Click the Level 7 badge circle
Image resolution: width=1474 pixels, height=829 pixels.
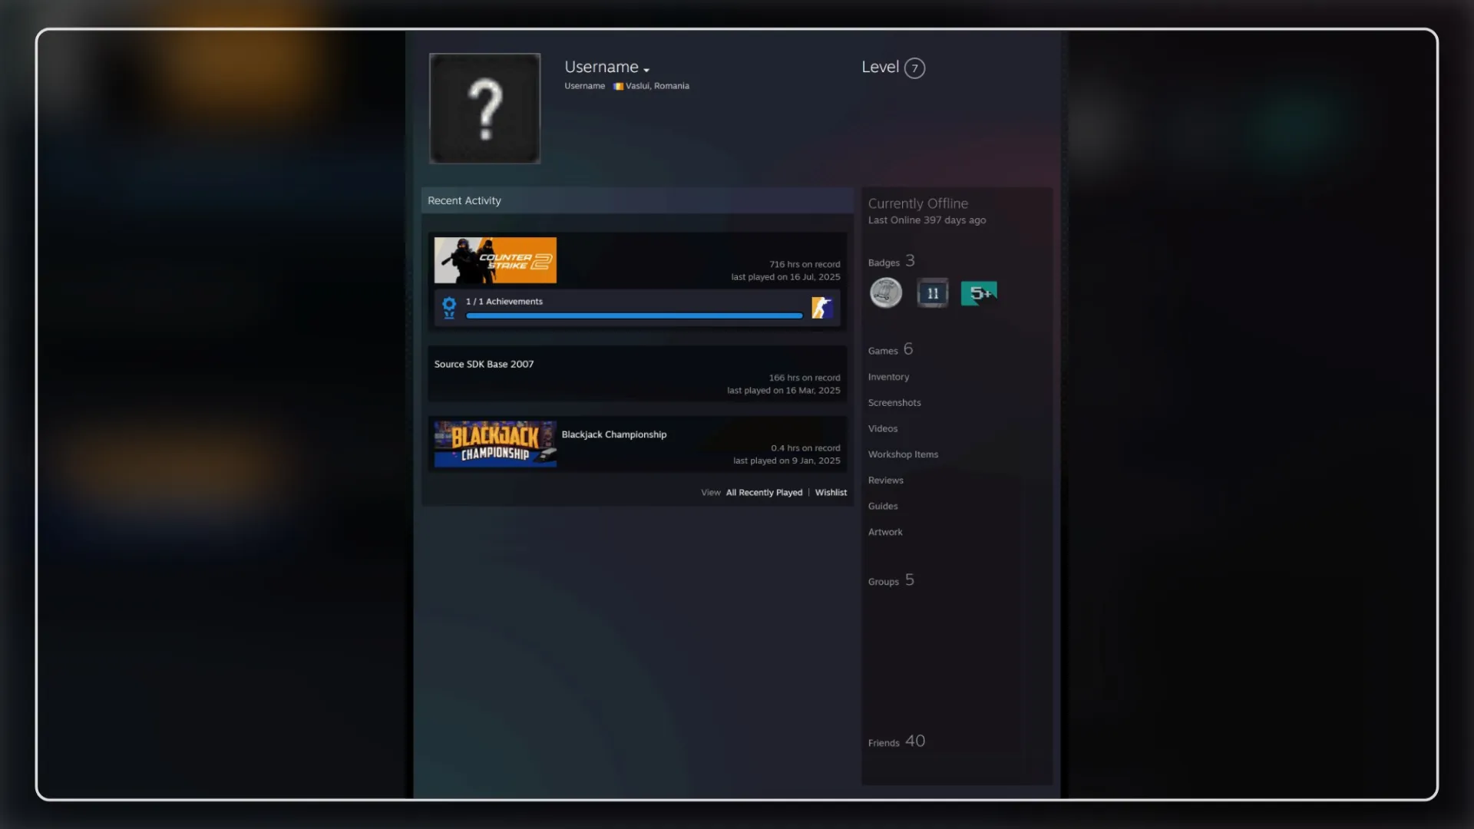(x=914, y=68)
